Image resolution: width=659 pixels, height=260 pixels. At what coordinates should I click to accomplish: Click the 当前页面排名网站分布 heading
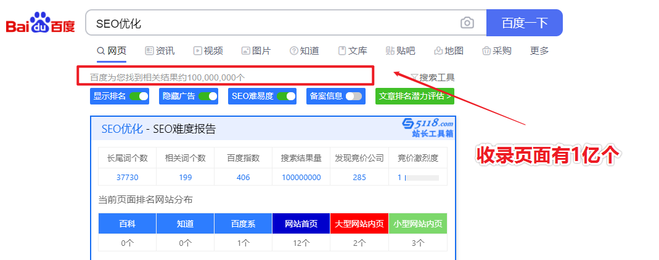145,200
